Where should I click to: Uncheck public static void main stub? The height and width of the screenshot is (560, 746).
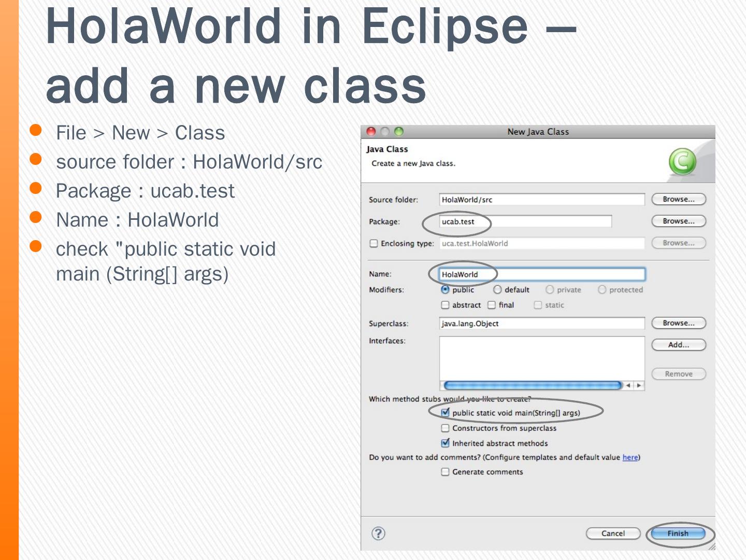coord(445,413)
